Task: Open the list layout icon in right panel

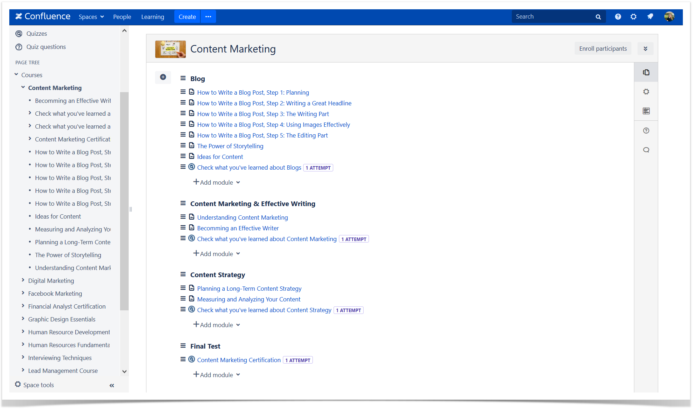Action: click(646, 111)
